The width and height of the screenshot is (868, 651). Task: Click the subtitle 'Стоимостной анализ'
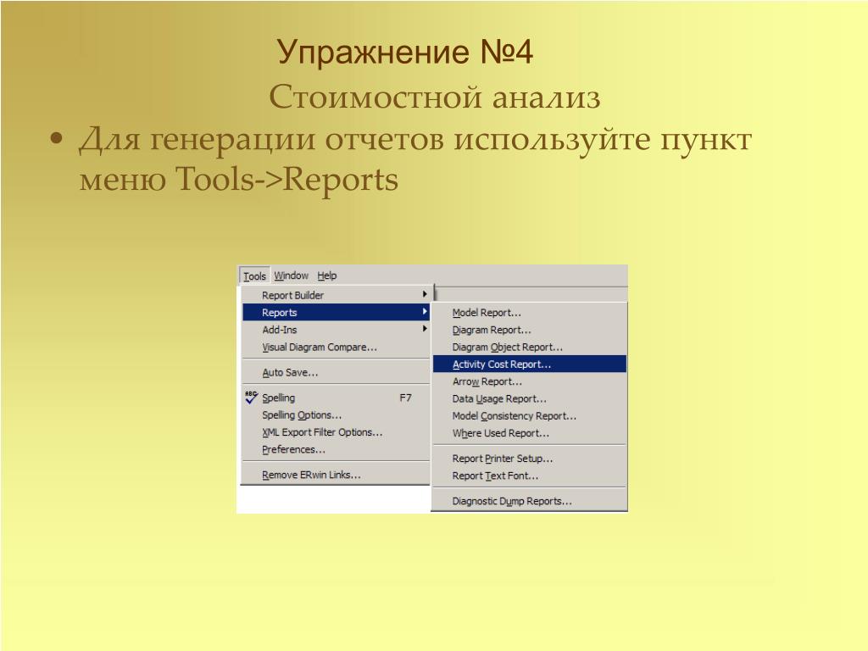435,97
